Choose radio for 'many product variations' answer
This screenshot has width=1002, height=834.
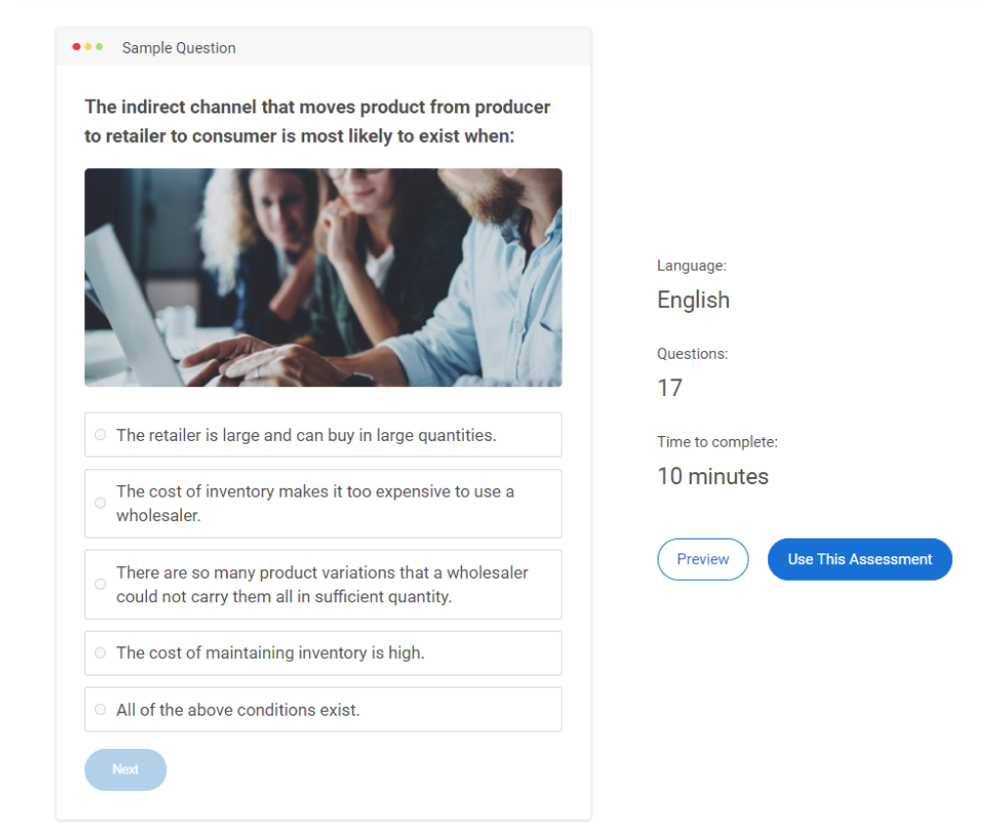click(x=101, y=584)
